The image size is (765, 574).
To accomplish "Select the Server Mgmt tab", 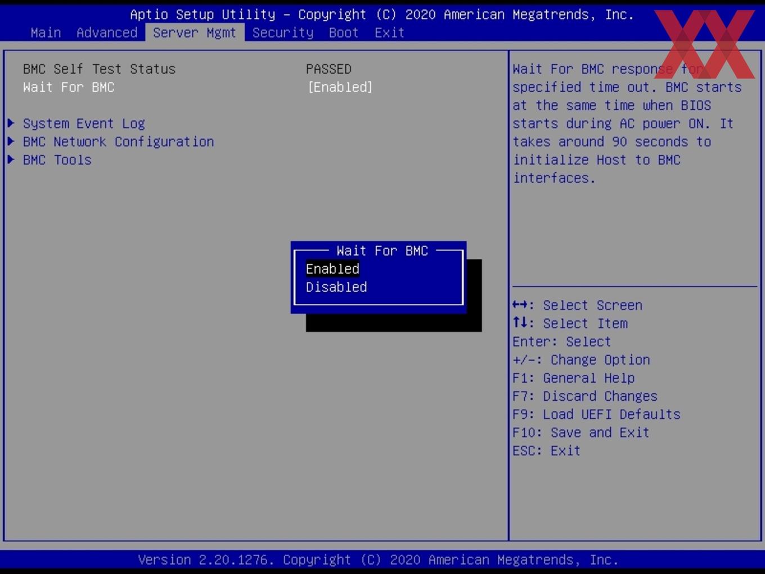I will tap(195, 33).
